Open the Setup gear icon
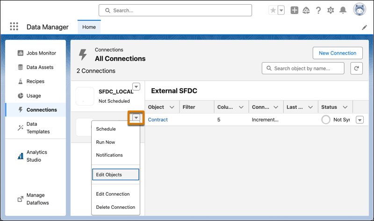 331,10
